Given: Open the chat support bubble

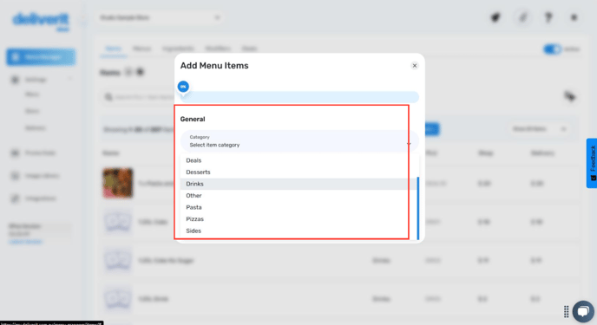Looking at the screenshot, I should [x=583, y=311].
